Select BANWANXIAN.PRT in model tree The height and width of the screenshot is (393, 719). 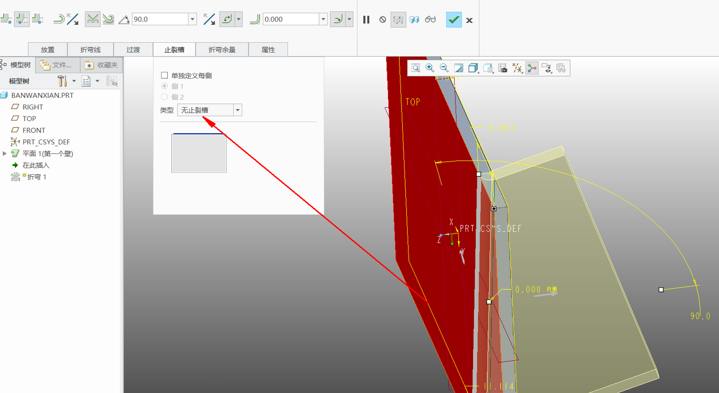tap(42, 95)
